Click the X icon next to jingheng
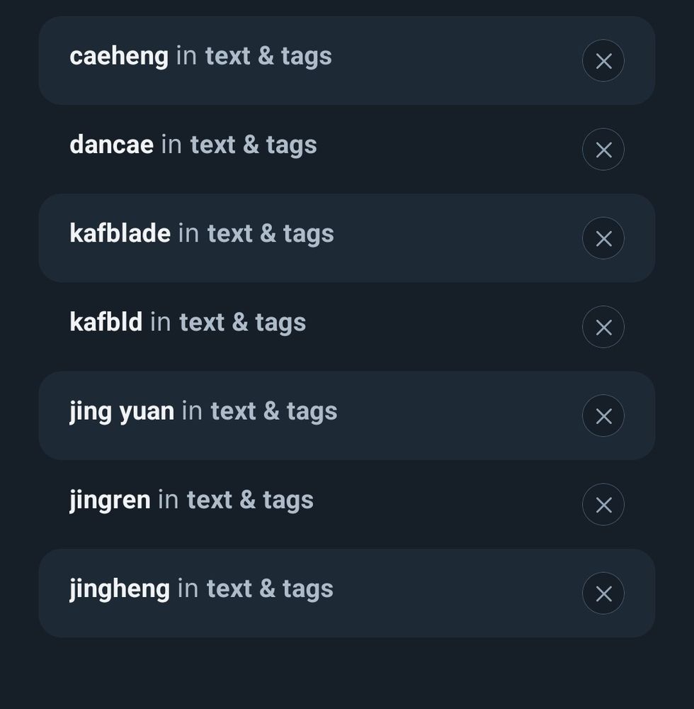This screenshot has width=694, height=709. [603, 593]
